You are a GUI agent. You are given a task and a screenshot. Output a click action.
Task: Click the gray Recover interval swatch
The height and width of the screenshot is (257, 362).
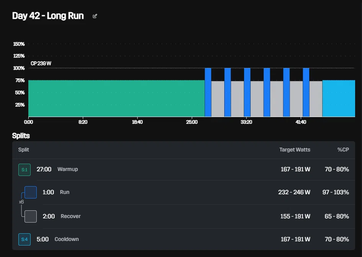click(x=31, y=216)
